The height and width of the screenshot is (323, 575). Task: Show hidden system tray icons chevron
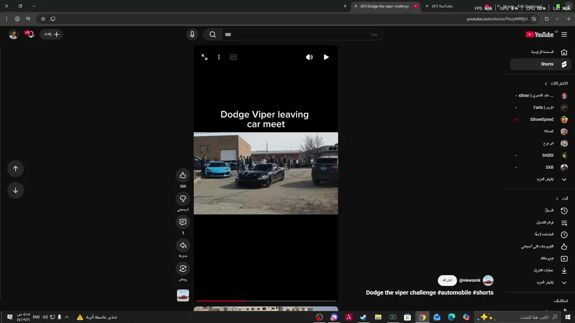click(x=67, y=317)
